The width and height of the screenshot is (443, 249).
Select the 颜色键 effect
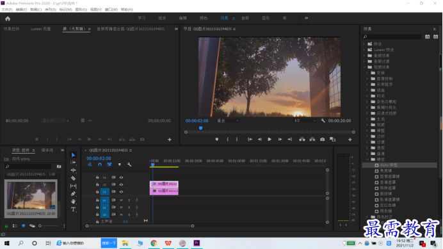(385, 211)
